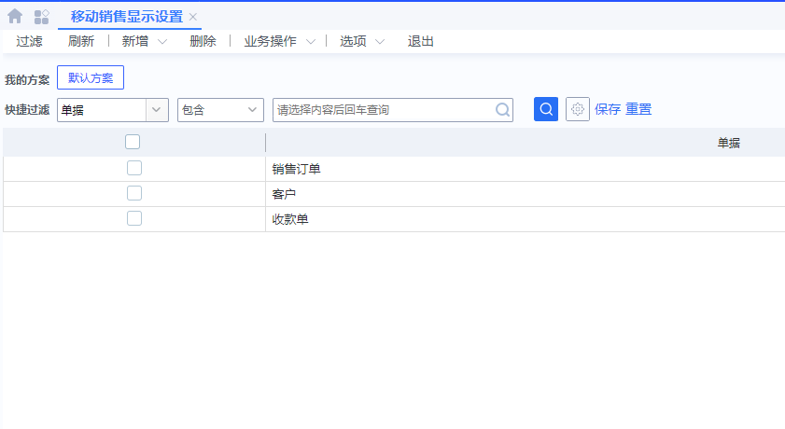The width and height of the screenshot is (785, 429).
Task: Check the 销售订单 row checkbox
Action: [x=134, y=168]
